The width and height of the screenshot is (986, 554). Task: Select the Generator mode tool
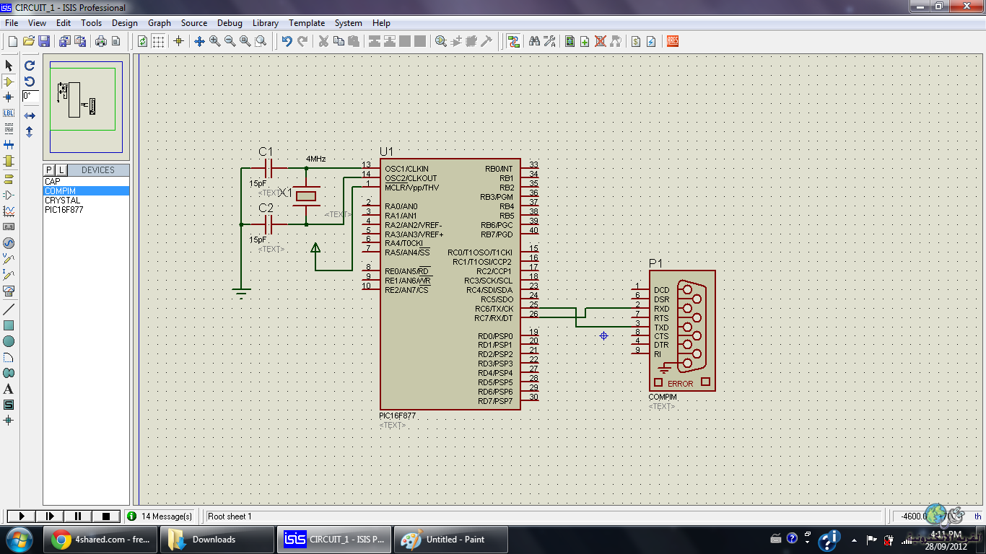point(9,243)
